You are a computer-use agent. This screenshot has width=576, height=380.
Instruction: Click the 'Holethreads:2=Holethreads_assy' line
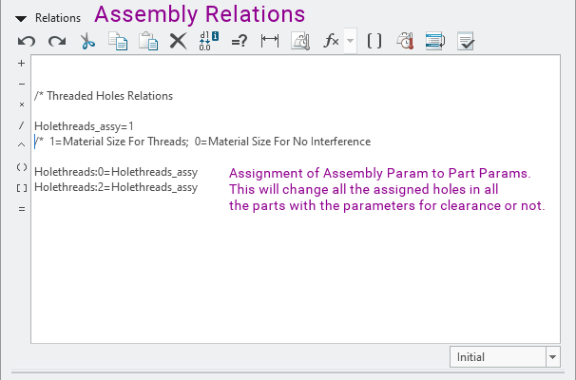pos(116,187)
